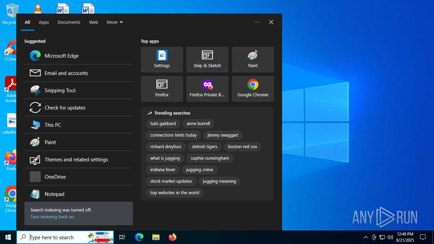Image resolution: width=434 pixels, height=244 pixels.
Task: Select connections hints today search
Action: pos(174,135)
